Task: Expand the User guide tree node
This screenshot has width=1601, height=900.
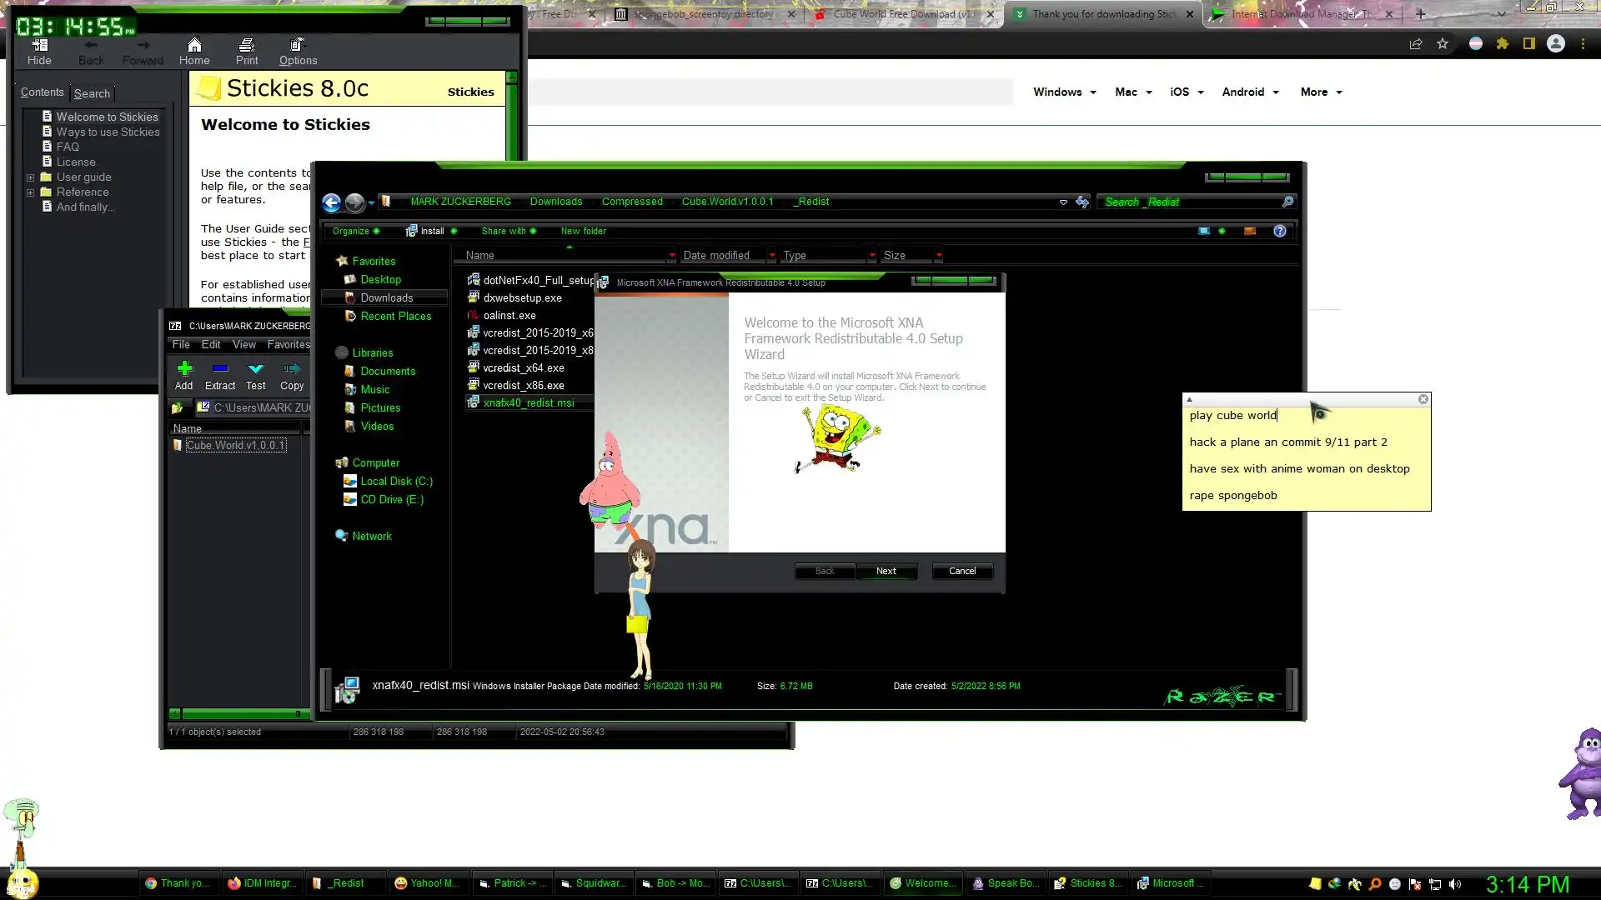Action: [x=31, y=177]
